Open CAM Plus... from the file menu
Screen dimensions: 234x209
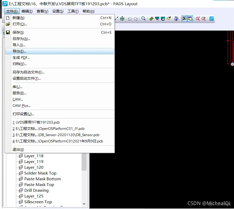60,106
